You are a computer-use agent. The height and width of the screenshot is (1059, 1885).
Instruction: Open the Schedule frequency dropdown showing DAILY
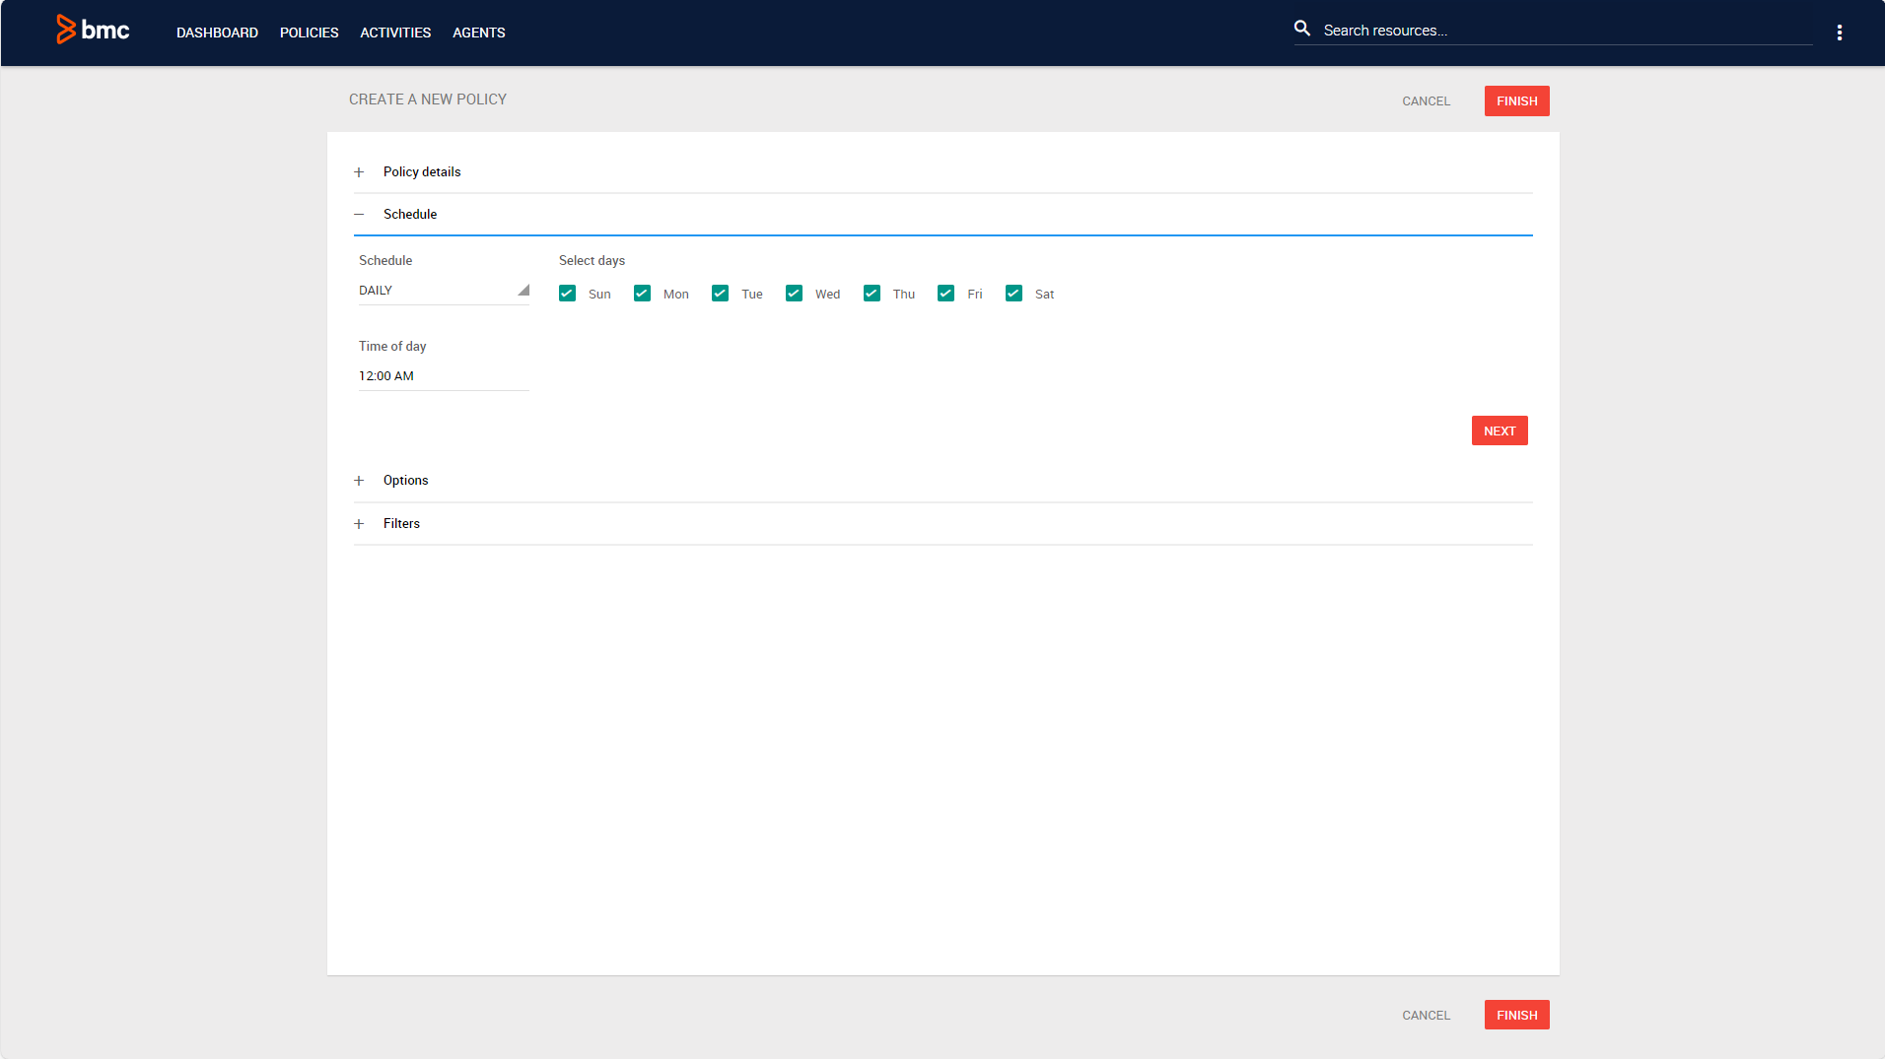point(443,290)
